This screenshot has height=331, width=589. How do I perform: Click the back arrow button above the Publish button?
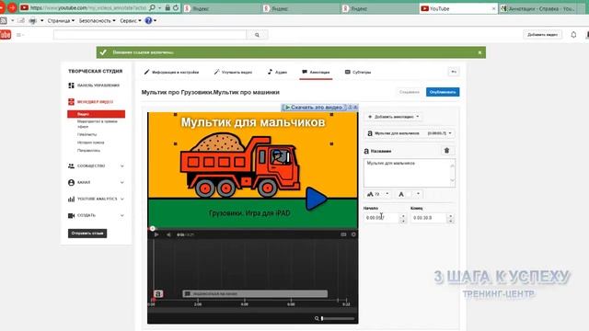454,72
